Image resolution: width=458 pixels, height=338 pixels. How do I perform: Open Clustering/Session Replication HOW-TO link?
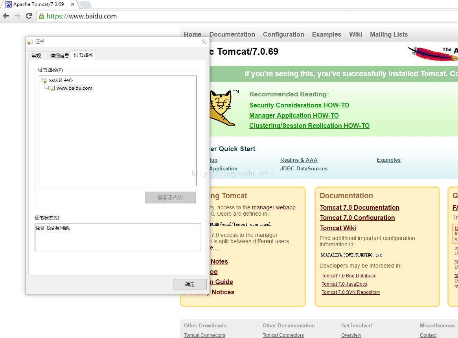coord(309,126)
